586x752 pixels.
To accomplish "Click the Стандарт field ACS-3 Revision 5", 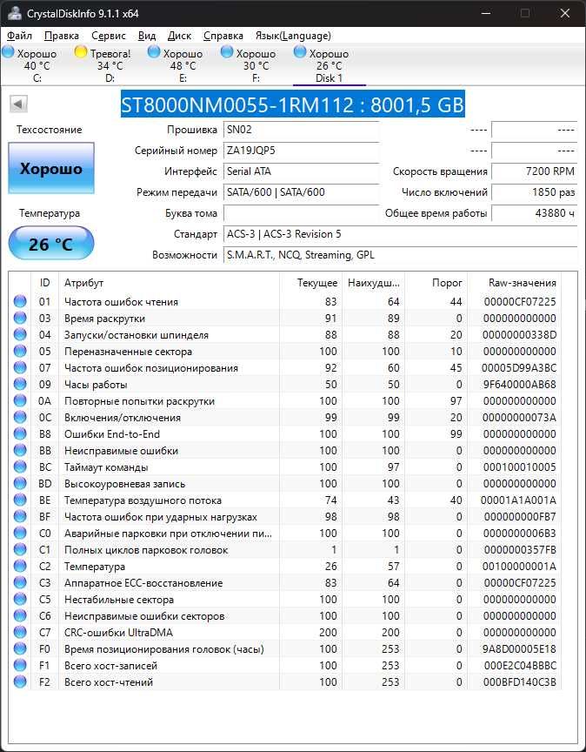I will (401, 234).
